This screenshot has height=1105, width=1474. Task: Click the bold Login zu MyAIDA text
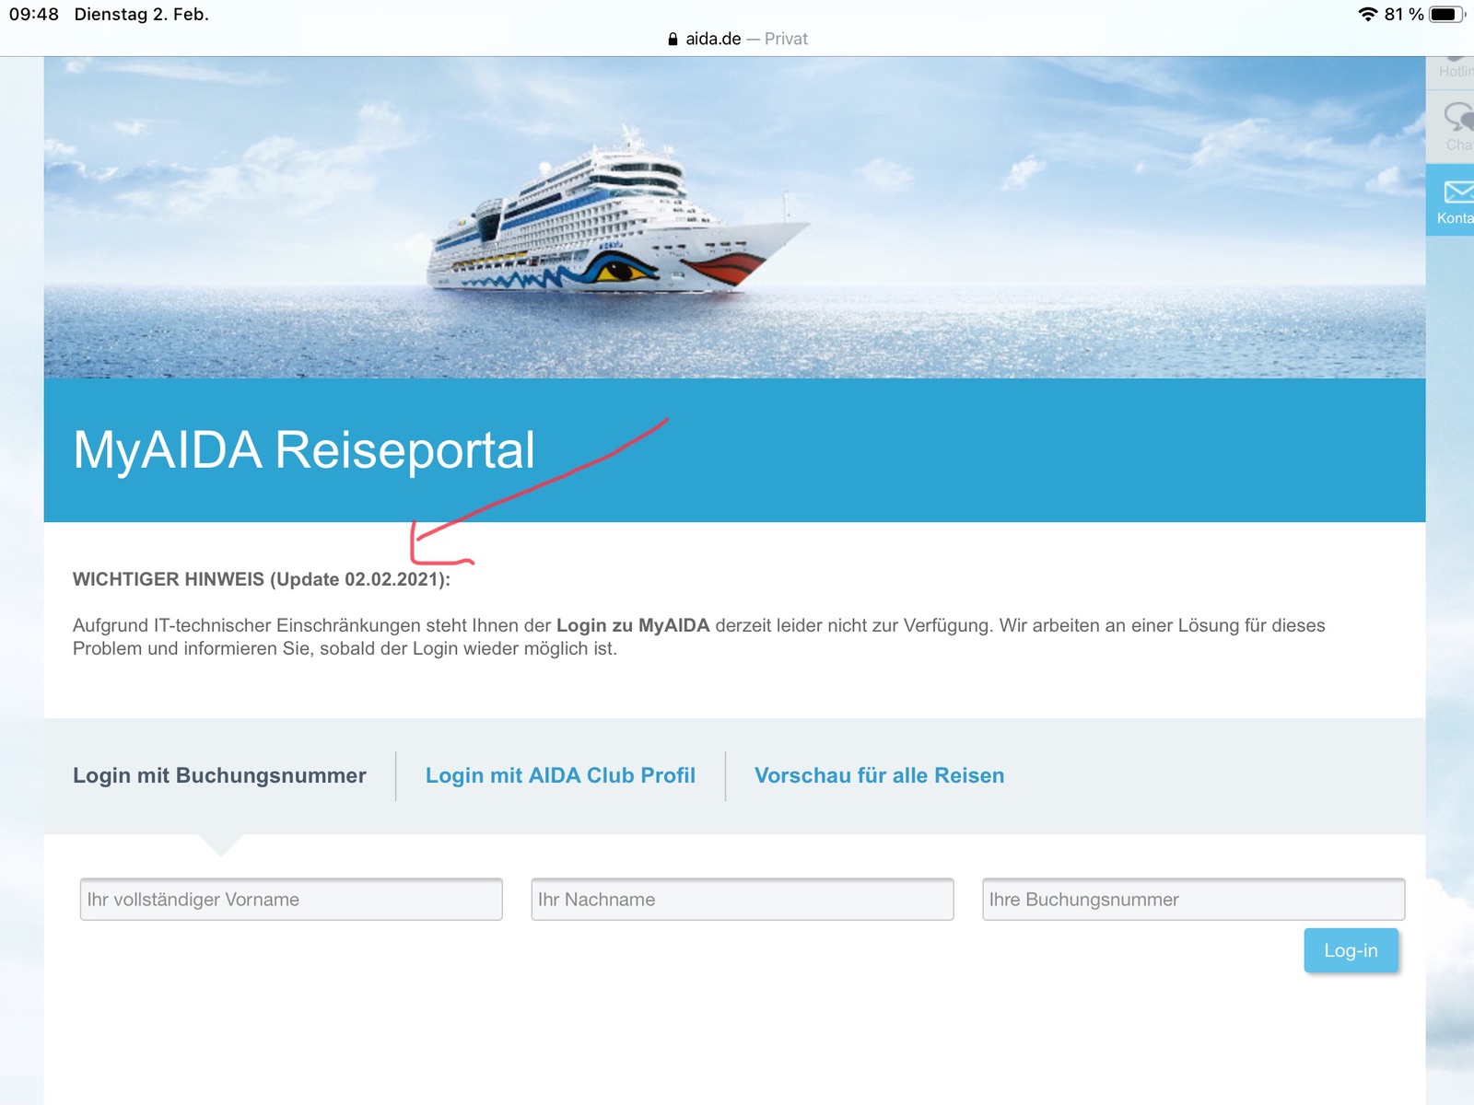pos(633,625)
